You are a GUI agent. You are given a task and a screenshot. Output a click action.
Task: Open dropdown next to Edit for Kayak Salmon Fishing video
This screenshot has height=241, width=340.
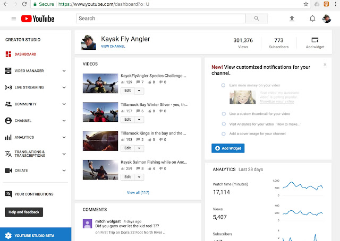(139, 177)
